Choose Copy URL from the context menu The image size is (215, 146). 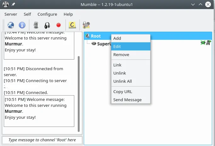click(131, 91)
